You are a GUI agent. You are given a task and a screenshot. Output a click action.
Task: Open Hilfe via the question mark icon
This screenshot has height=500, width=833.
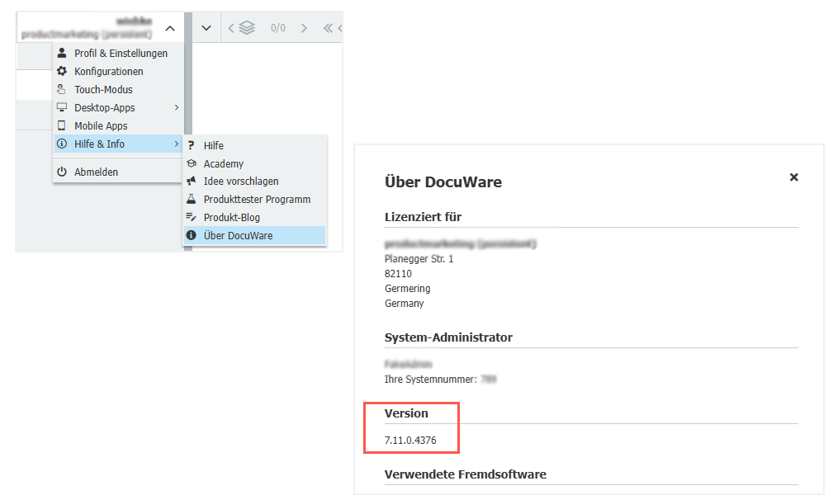click(192, 144)
